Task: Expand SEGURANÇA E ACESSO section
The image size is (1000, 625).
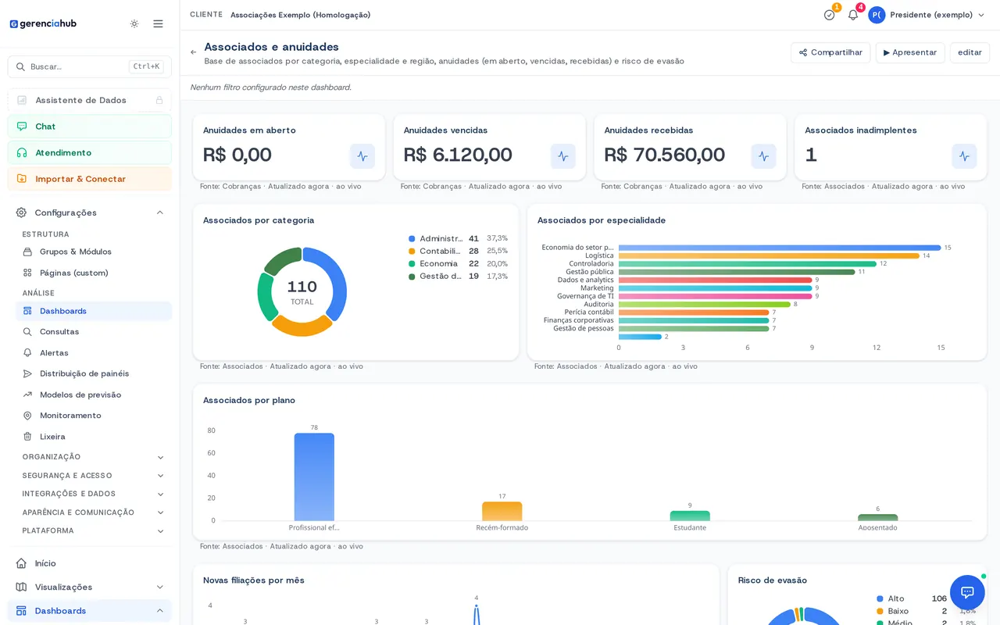Action: tap(94, 476)
